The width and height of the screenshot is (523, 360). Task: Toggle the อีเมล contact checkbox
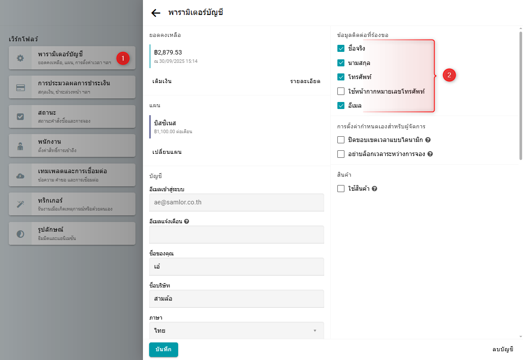(x=341, y=105)
